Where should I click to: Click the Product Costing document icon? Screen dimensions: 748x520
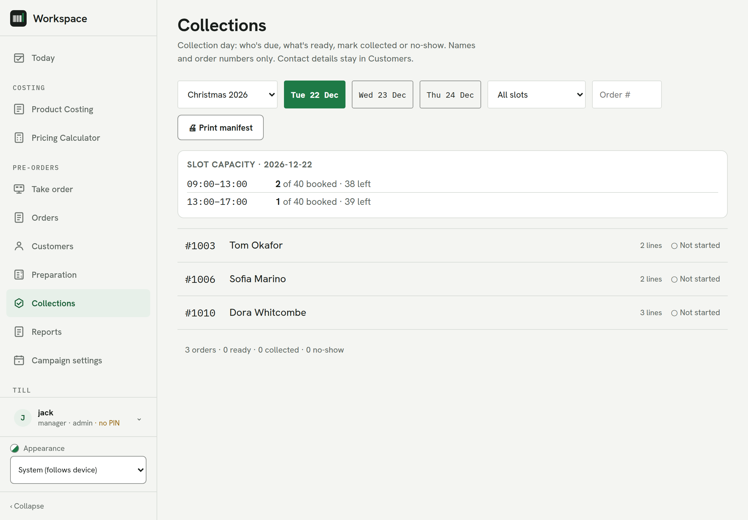(19, 109)
